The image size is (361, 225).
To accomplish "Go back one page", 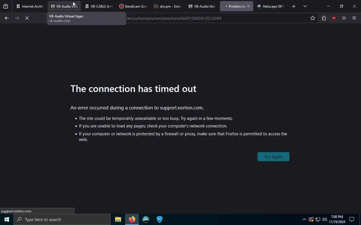I will (x=7, y=18).
